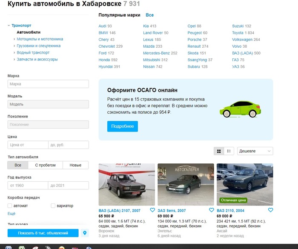Add ВАЗ (LADA) 2107 to favorites
The width and height of the screenshot is (298, 249).
152,210
